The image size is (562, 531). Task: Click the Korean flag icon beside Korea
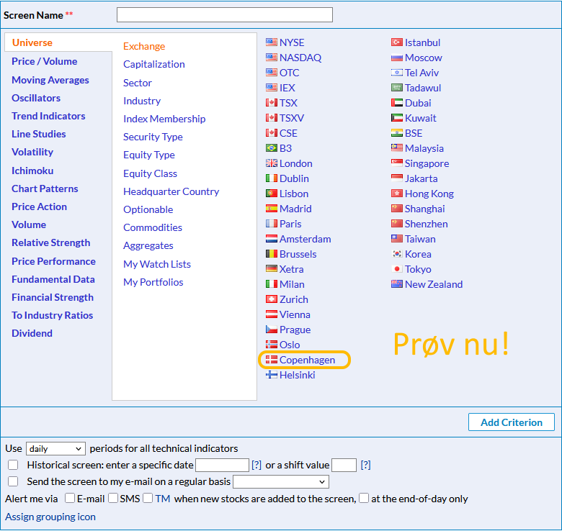coord(397,254)
